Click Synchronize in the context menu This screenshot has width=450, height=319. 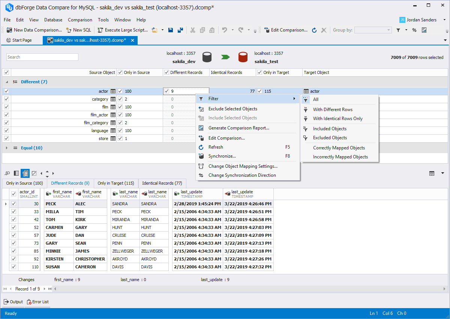click(248, 156)
